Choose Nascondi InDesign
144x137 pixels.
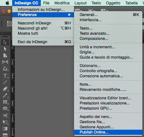point(43,23)
